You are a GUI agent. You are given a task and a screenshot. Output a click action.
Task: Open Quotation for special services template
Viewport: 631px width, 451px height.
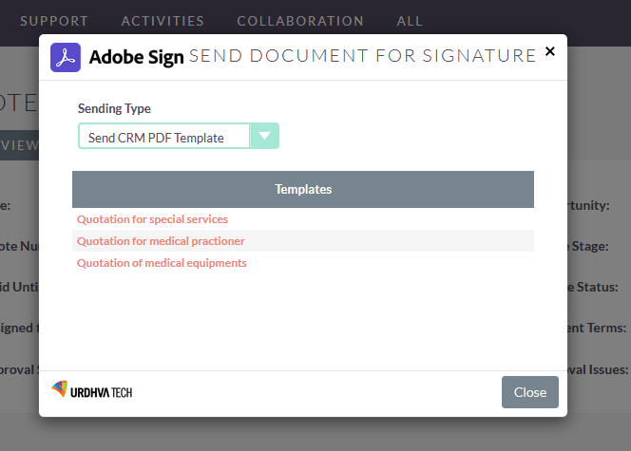coord(152,219)
